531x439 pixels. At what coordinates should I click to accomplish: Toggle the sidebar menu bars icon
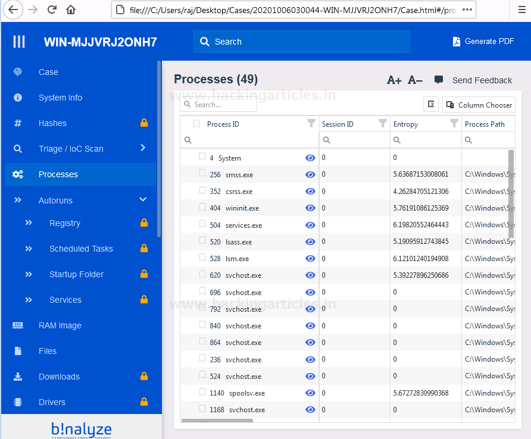tap(19, 42)
